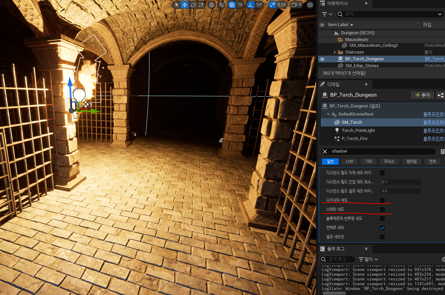The width and height of the screenshot is (445, 295).
Task: Open viewport layout maximize icon
Action: click(310, 5)
